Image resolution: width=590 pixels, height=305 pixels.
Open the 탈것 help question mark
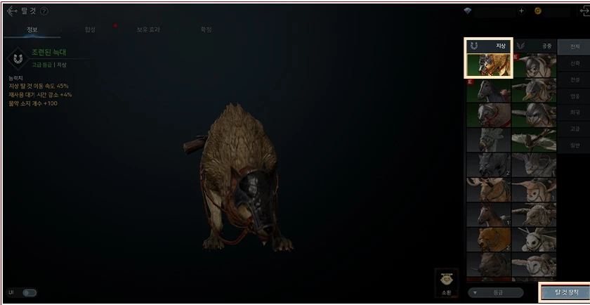click(x=44, y=11)
